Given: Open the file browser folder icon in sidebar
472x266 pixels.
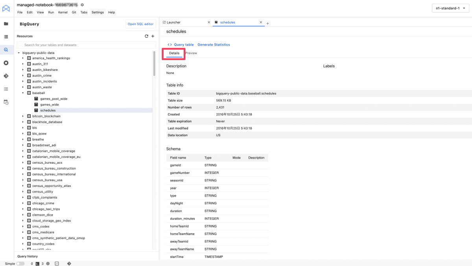Looking at the screenshot, I should tap(6, 24).
